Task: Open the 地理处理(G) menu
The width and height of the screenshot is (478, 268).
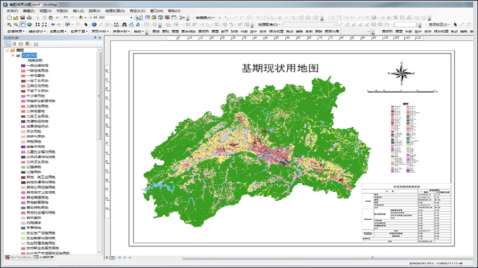Action: click(x=115, y=11)
